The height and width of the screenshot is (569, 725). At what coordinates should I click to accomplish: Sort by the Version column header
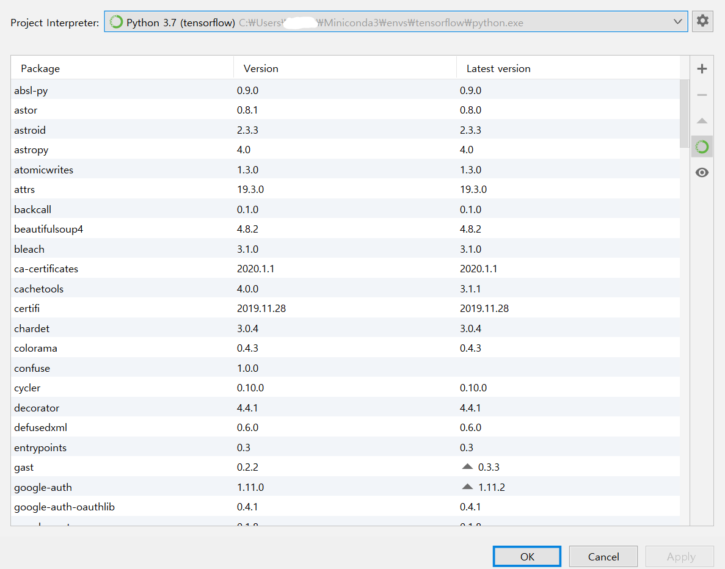[345, 68]
